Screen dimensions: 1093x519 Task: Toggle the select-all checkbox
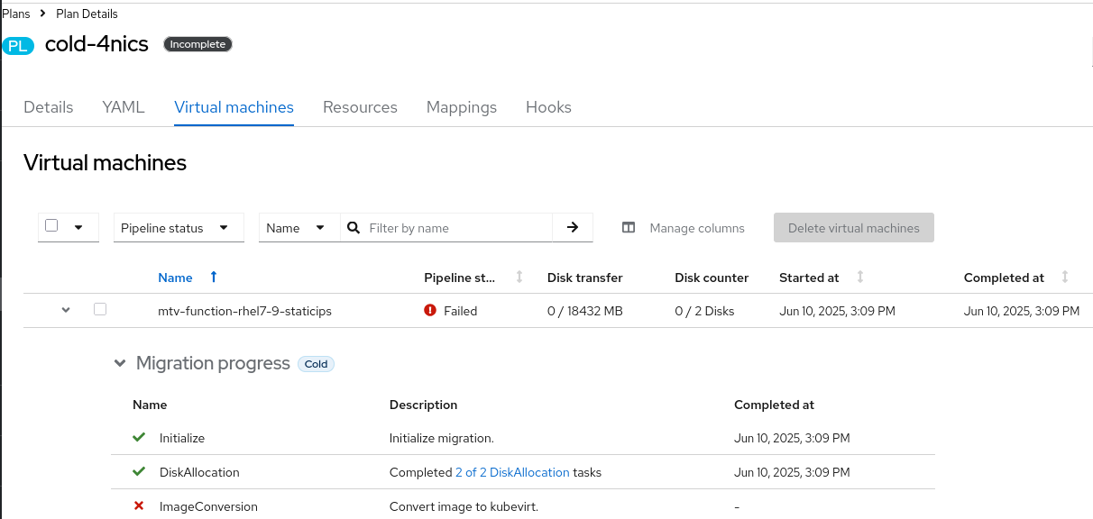click(51, 226)
